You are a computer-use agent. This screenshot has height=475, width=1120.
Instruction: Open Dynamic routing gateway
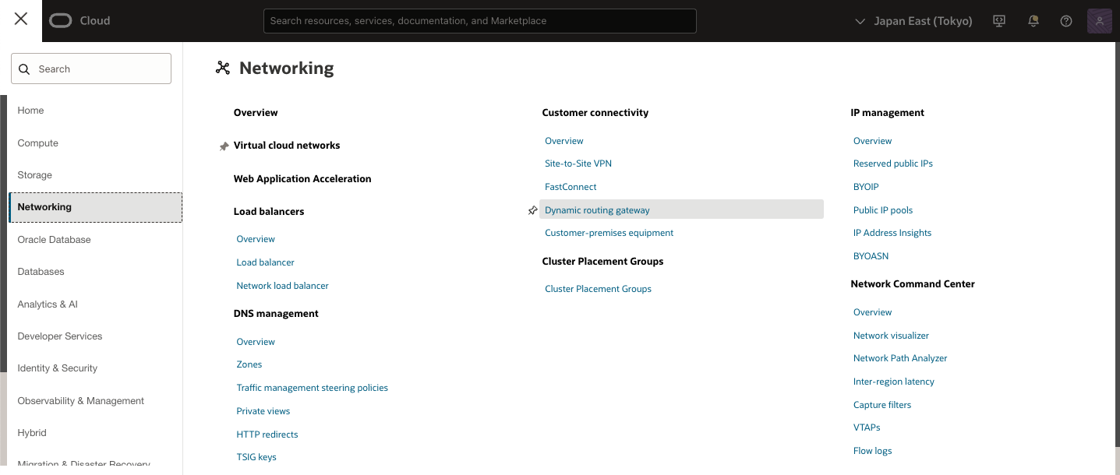(x=597, y=210)
